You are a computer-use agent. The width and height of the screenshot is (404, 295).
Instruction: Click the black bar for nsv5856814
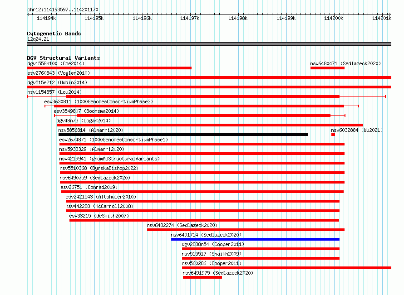coord(183,135)
